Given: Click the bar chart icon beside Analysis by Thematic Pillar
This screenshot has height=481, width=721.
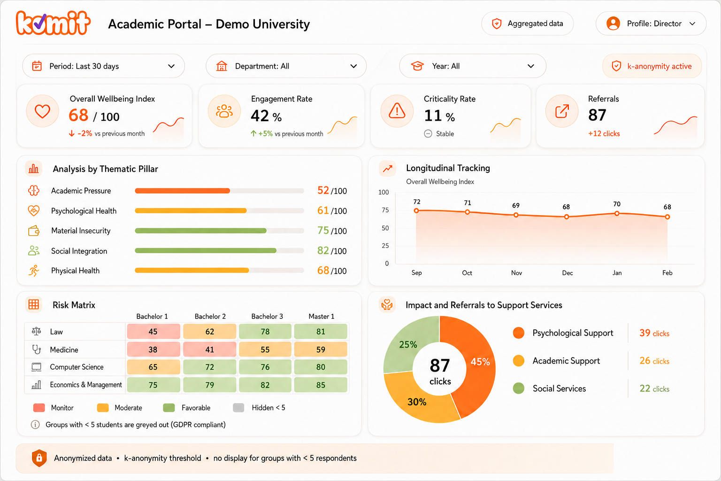Looking at the screenshot, I should [x=34, y=169].
